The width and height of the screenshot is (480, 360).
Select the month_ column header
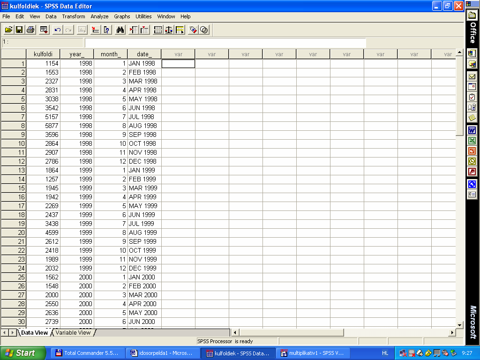(x=111, y=54)
